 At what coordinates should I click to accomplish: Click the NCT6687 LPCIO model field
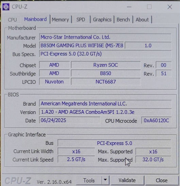(105, 82)
